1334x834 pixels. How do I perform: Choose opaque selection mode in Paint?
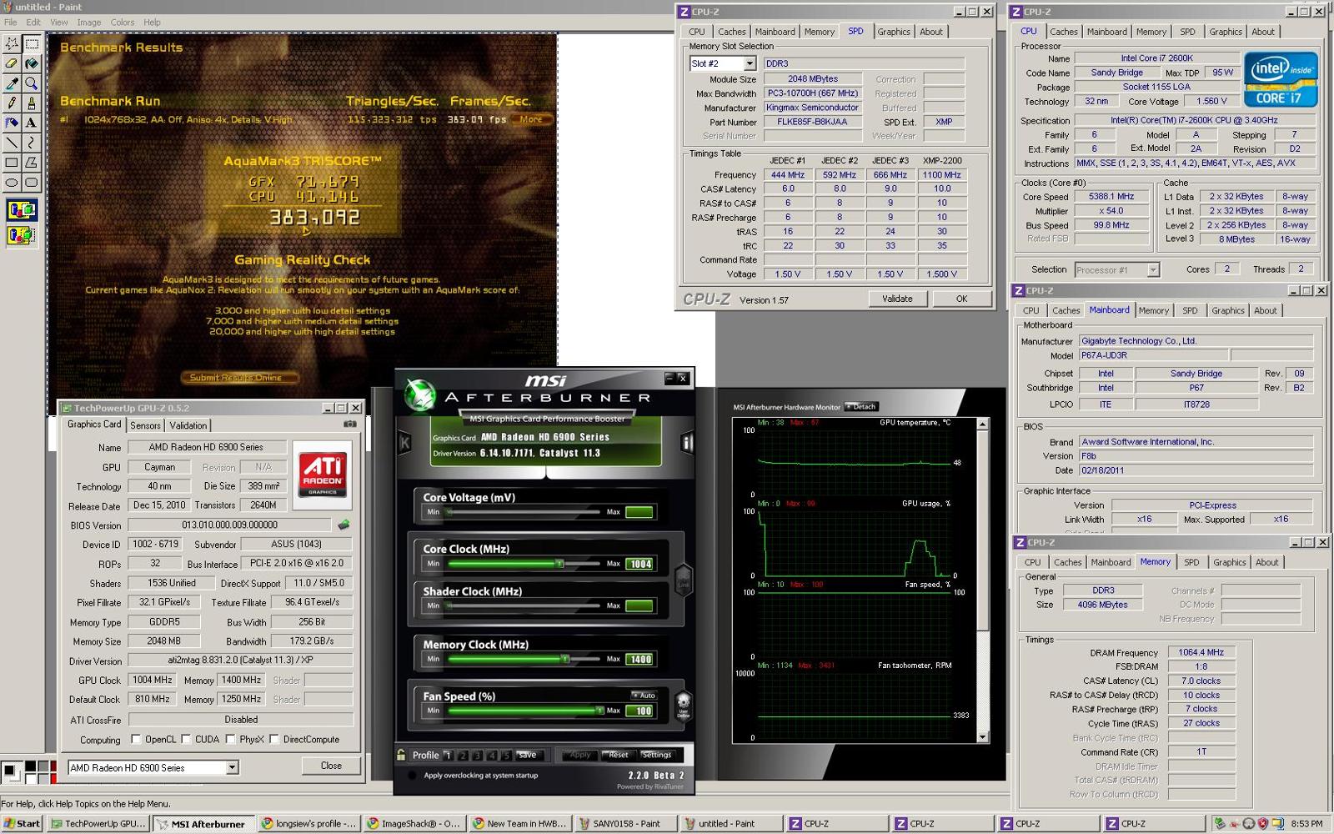[x=22, y=210]
